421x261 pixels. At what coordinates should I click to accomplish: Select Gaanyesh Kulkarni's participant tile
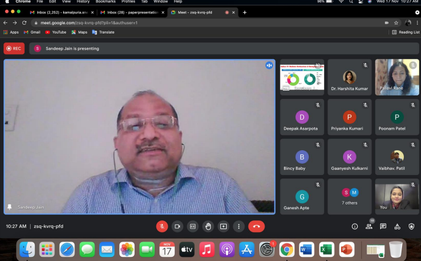pyautogui.click(x=350, y=157)
